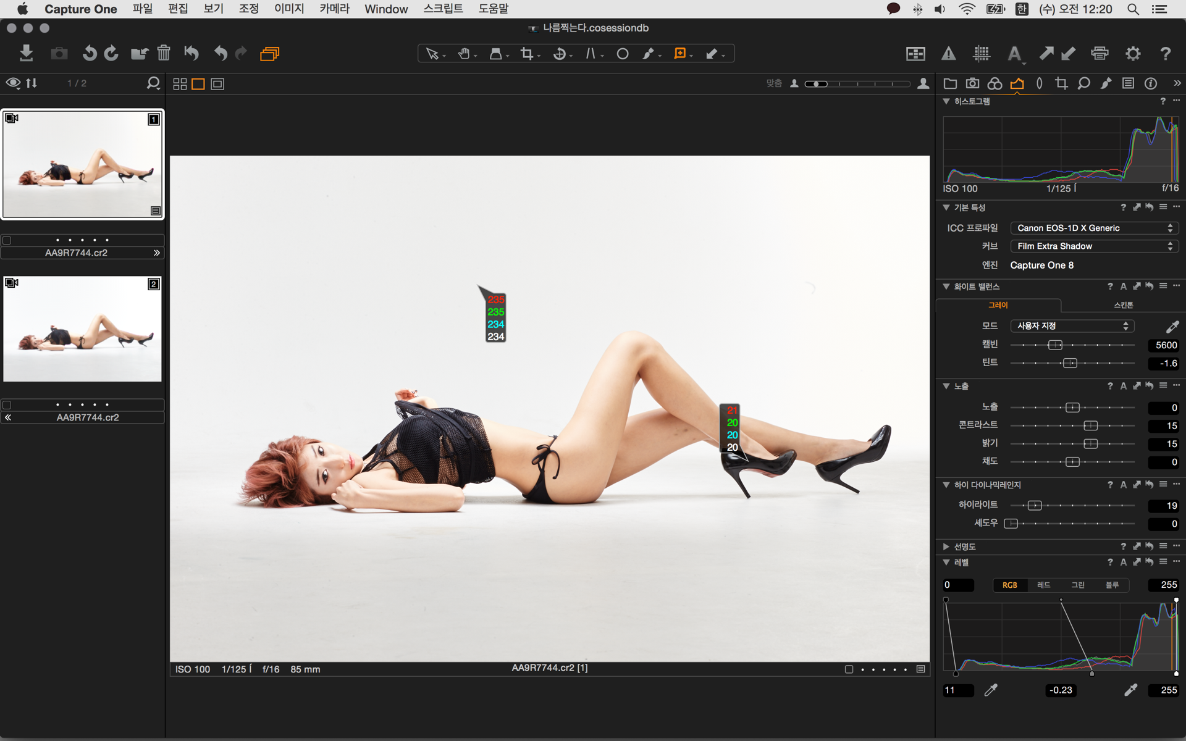Adjust the 콘트라스트 slider handle
Viewport: 1186px width, 741px height.
(1090, 425)
